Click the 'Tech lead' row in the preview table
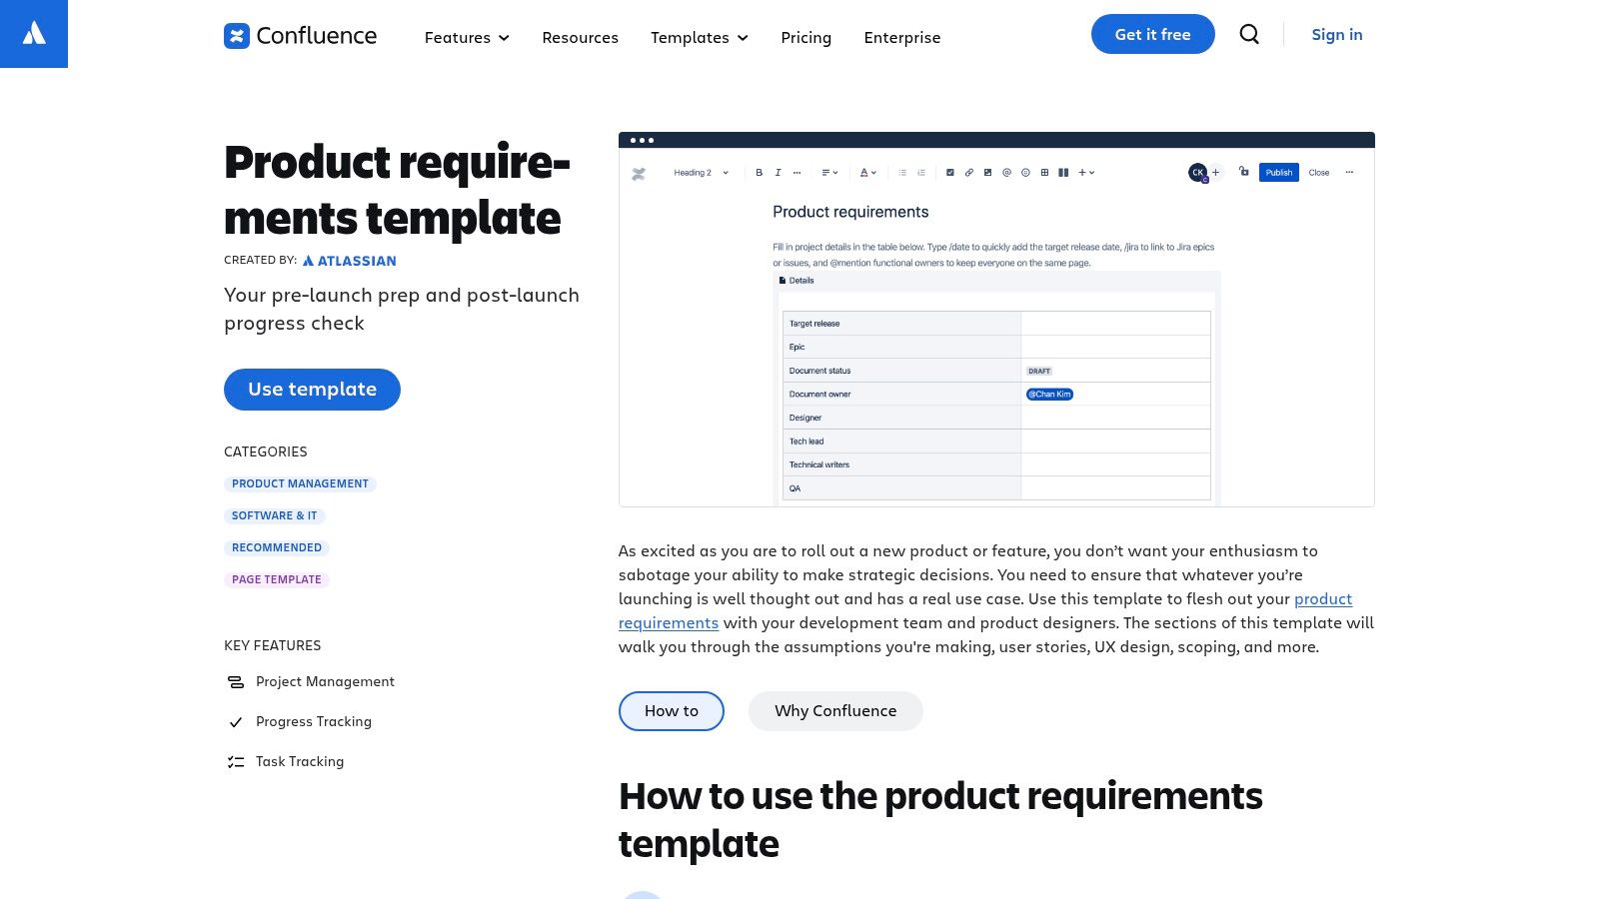The image size is (1599, 899). pos(996,441)
